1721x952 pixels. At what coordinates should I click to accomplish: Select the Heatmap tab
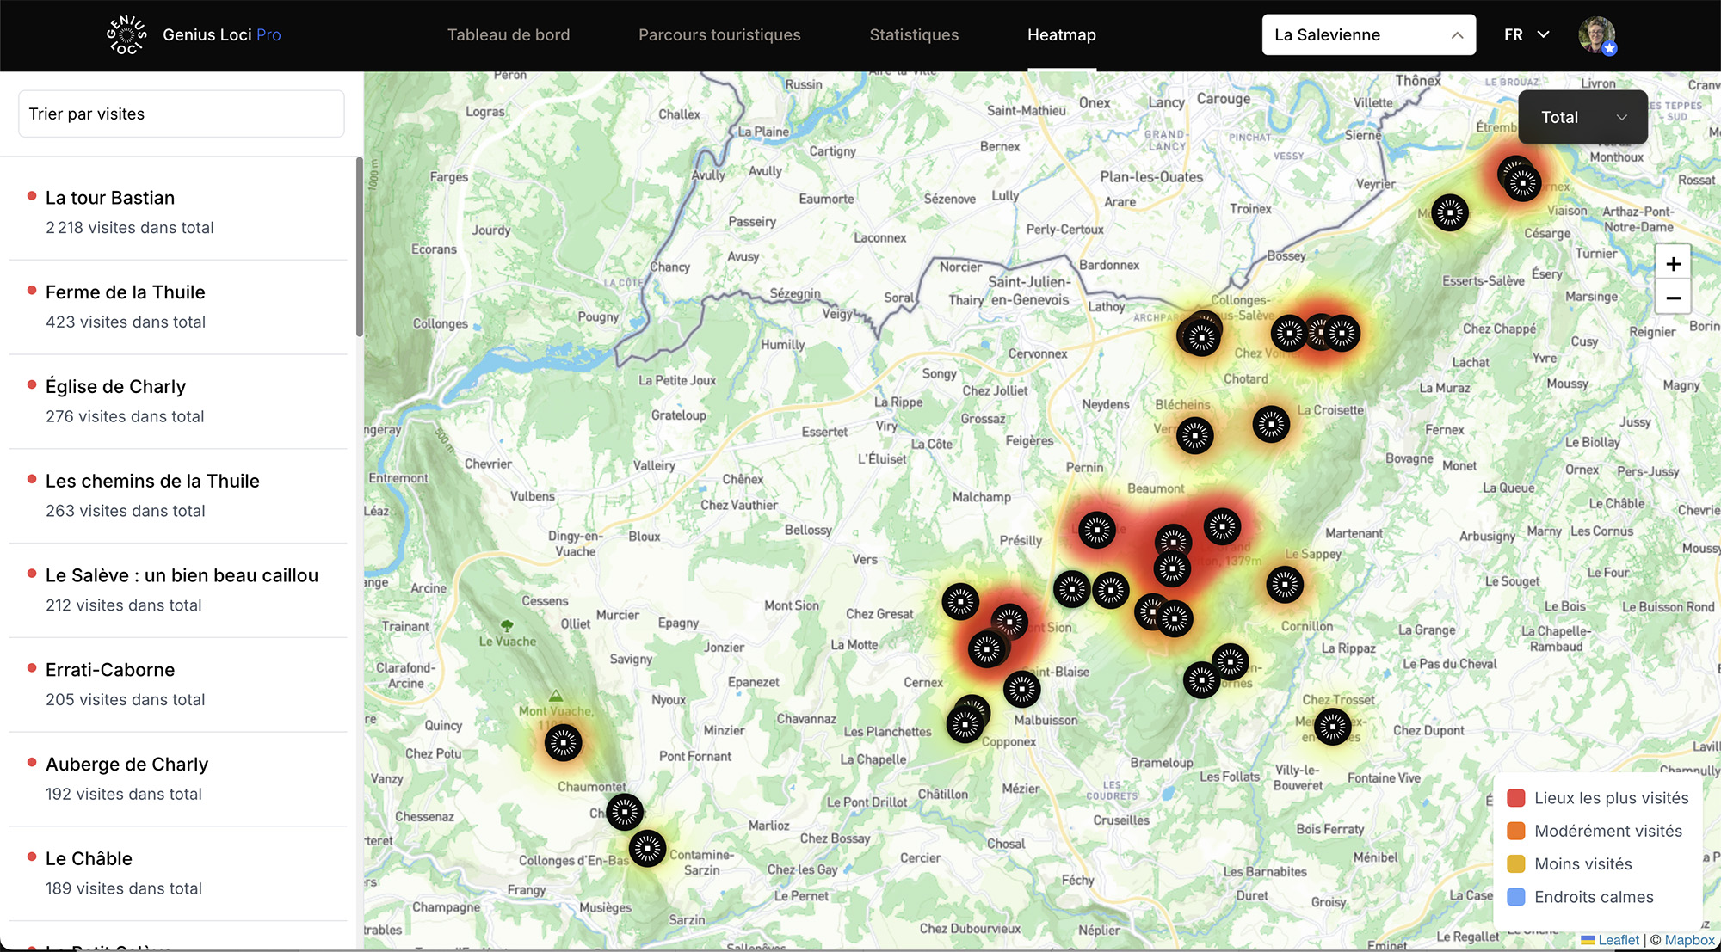[x=1062, y=35]
